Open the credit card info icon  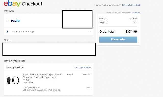(33, 32)
